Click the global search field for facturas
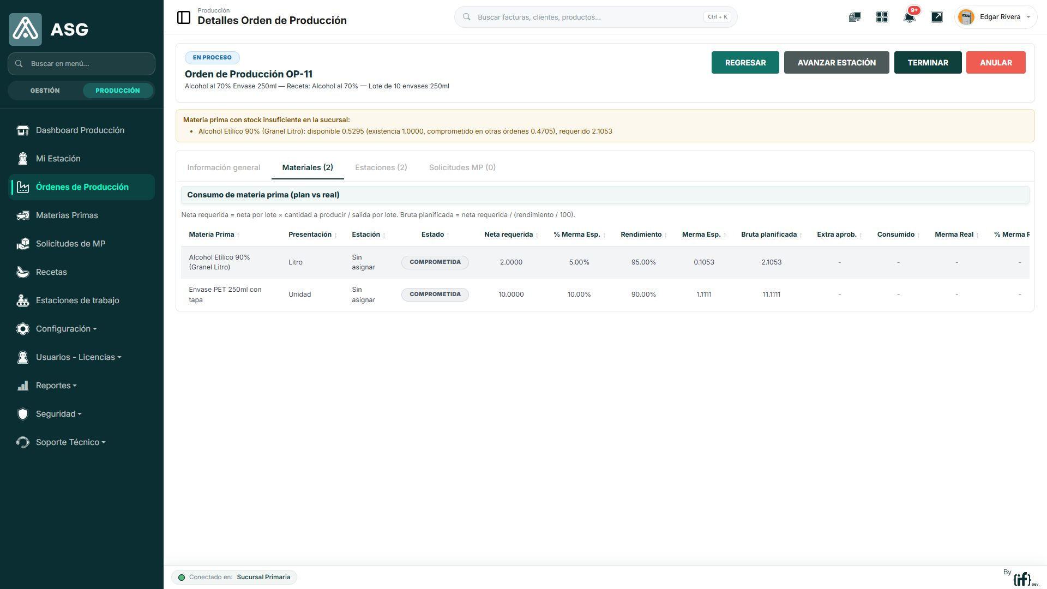This screenshot has height=589, width=1047. (595, 17)
